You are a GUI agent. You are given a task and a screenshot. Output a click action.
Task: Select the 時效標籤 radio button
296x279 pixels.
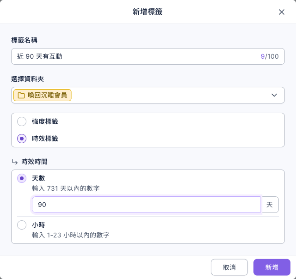coord(22,139)
